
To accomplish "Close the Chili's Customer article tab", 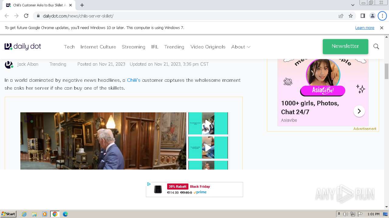I will click(71, 5).
